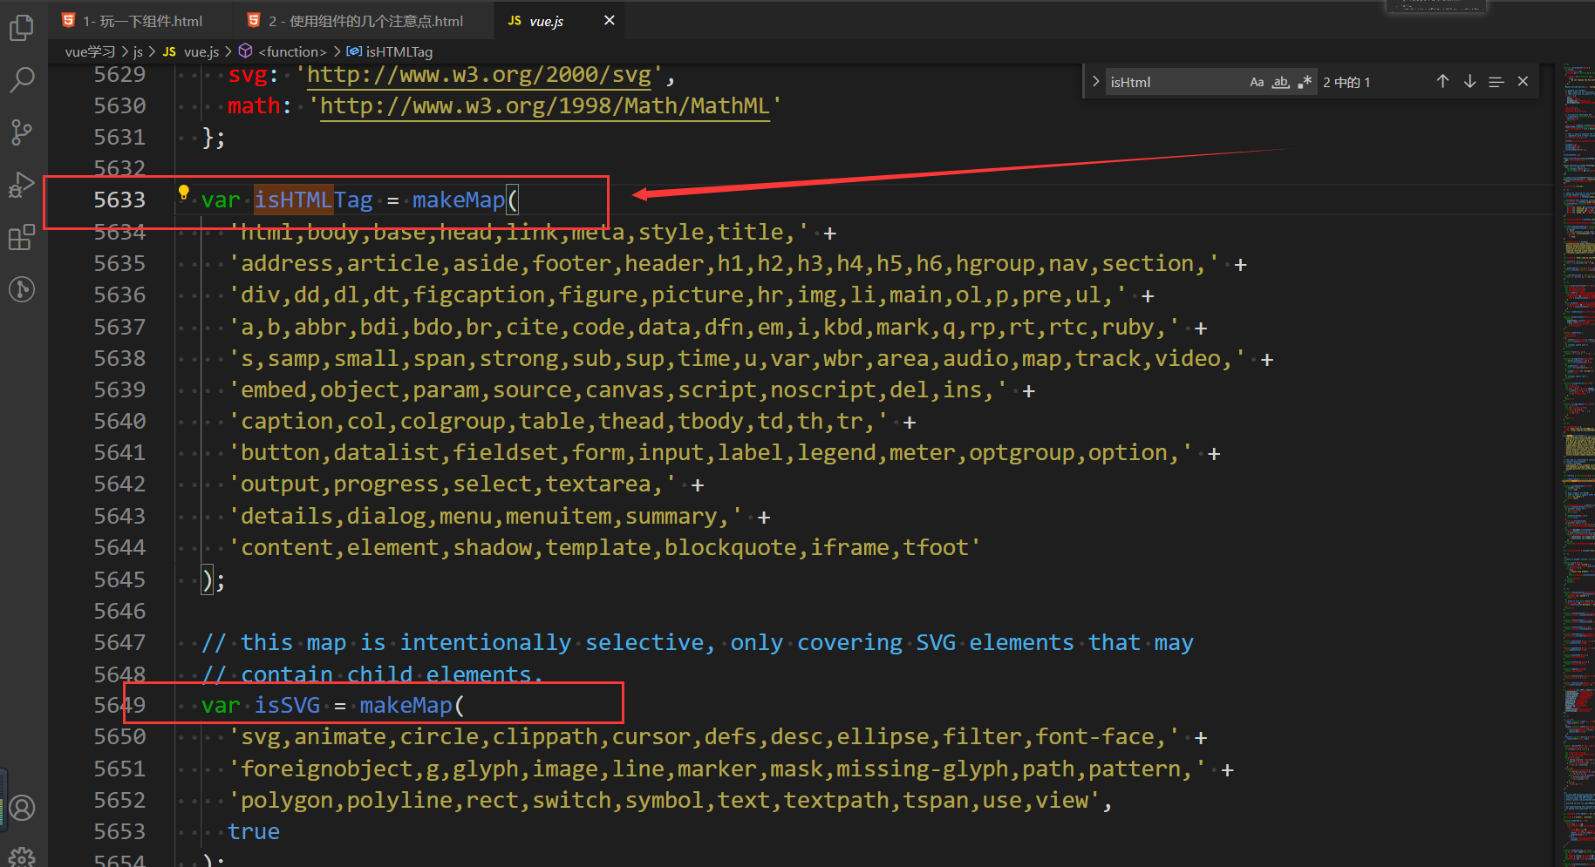Click line number 5645
This screenshot has height=867, width=1595.
[x=119, y=579]
